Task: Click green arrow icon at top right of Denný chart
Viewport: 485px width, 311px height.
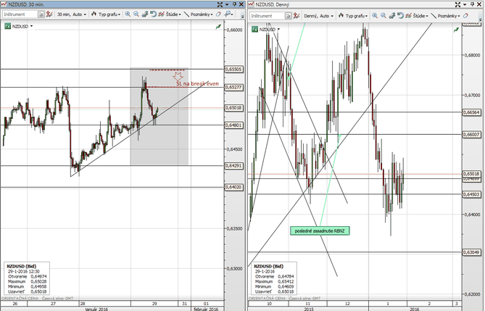Action: pos(456,30)
